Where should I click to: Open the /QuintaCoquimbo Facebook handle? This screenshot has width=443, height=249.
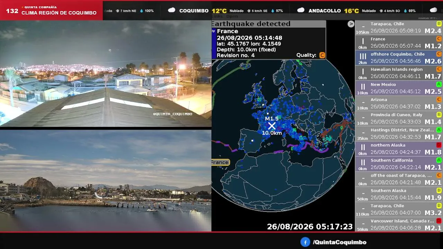pos(340,242)
